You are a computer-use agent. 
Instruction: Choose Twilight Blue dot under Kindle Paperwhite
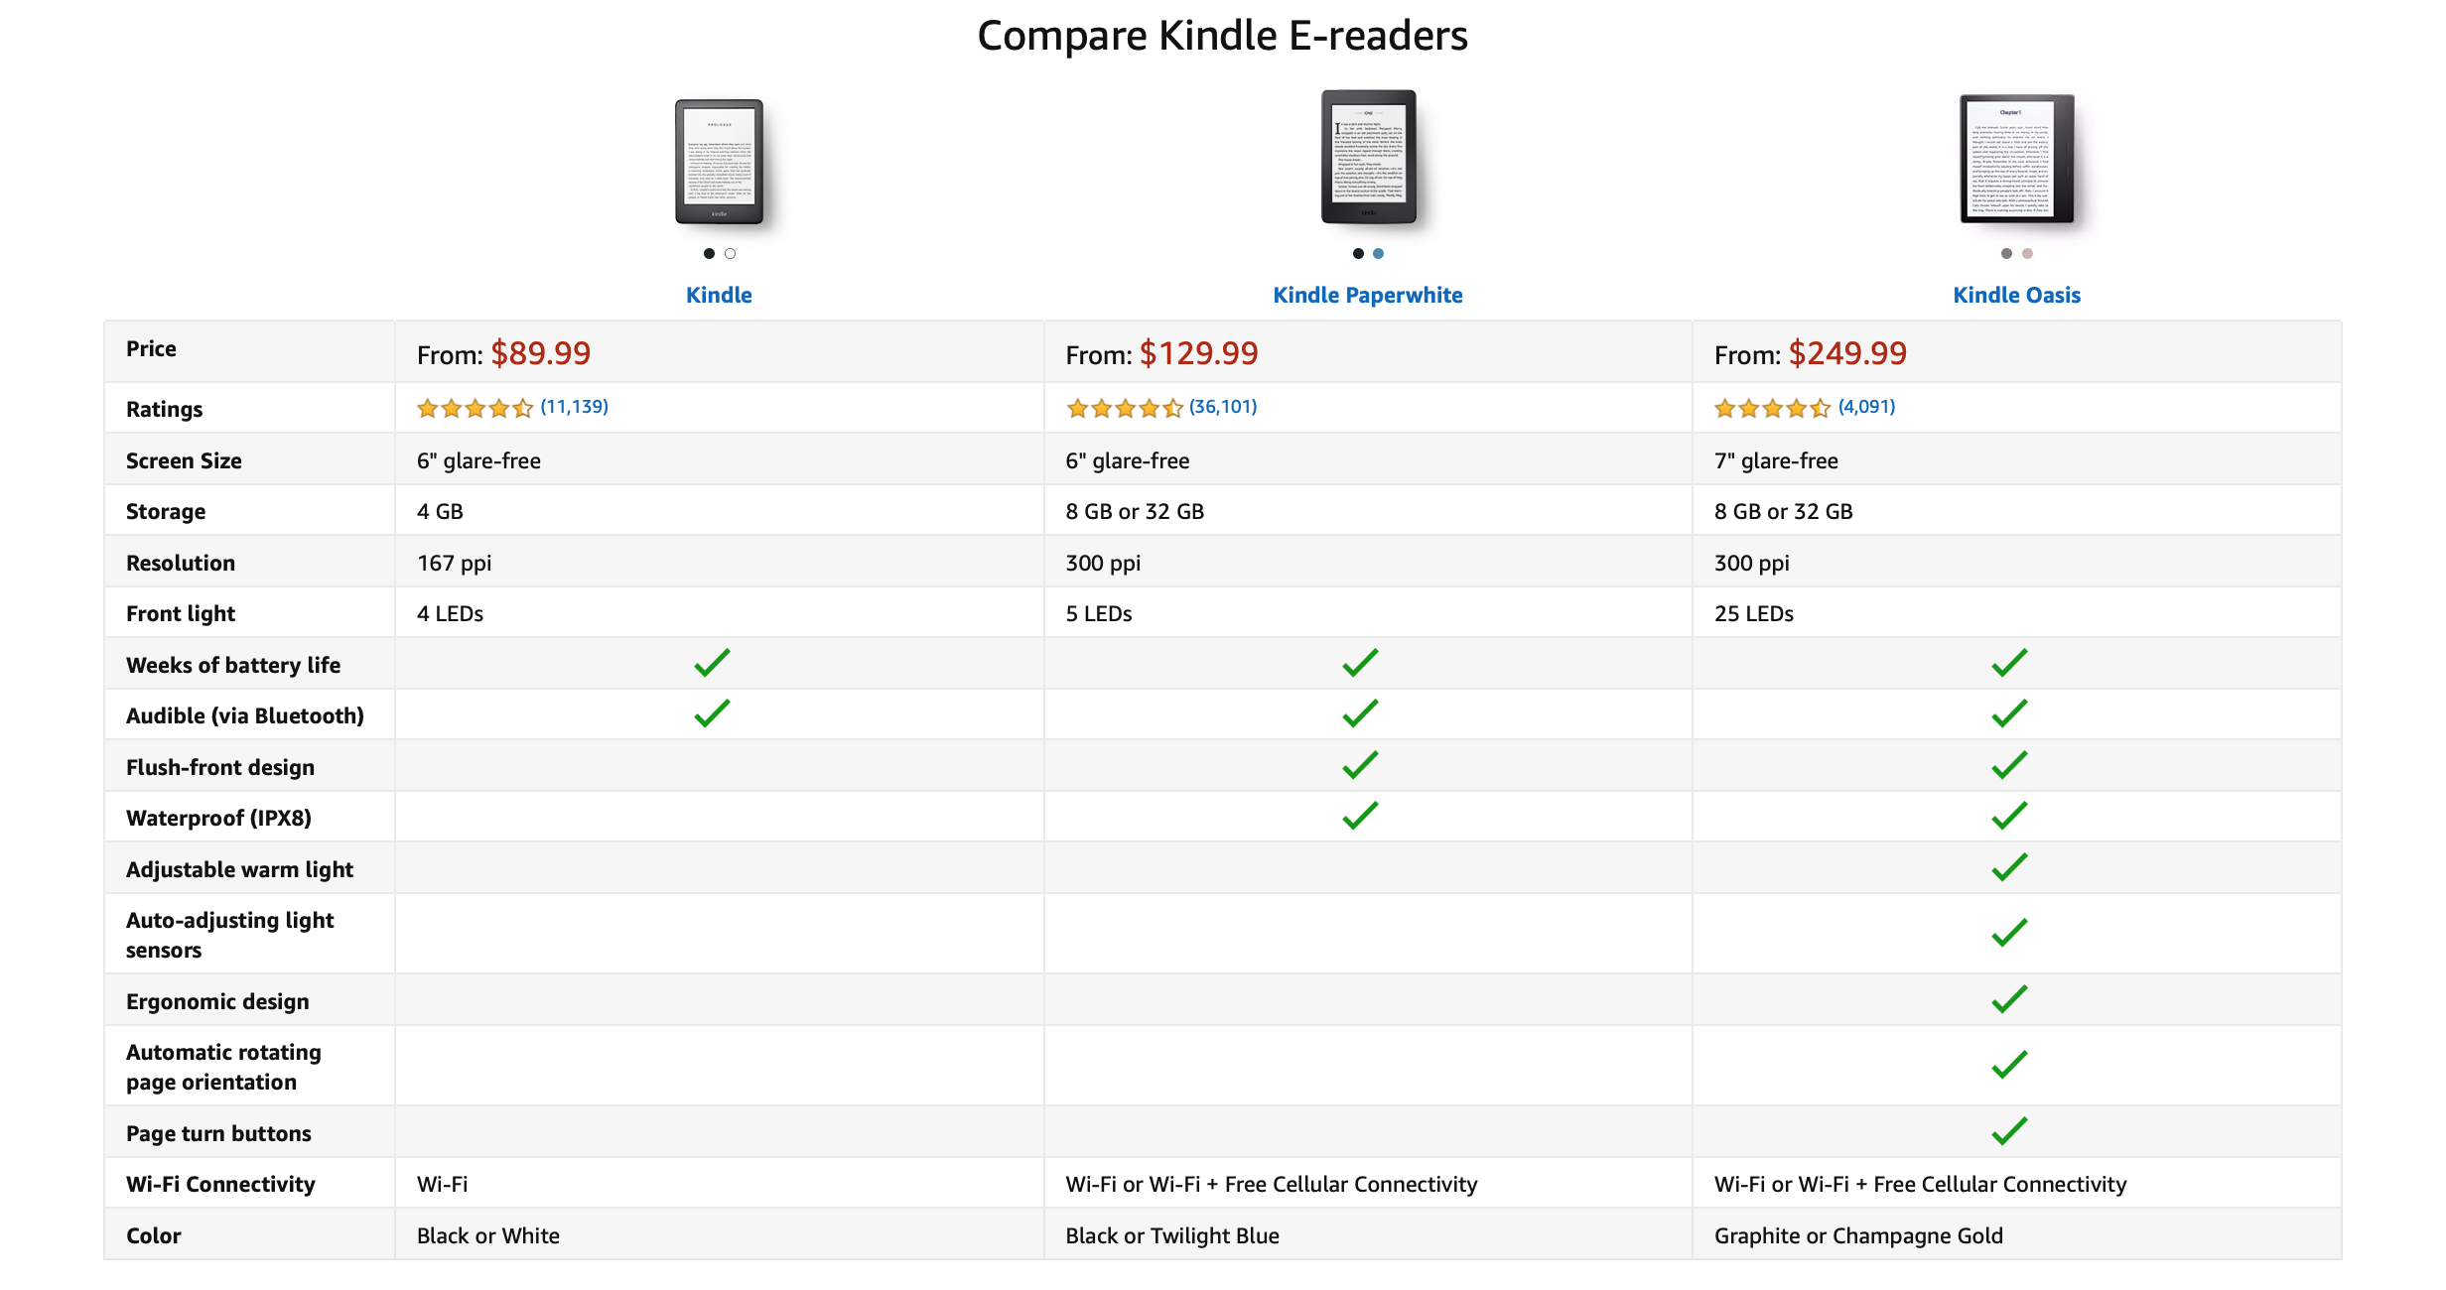click(1378, 254)
